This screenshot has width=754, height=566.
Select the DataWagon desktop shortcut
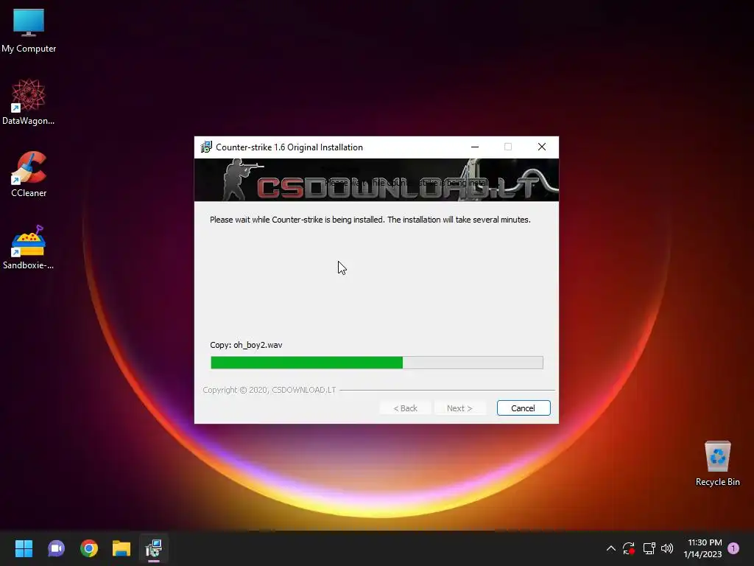pos(29,102)
